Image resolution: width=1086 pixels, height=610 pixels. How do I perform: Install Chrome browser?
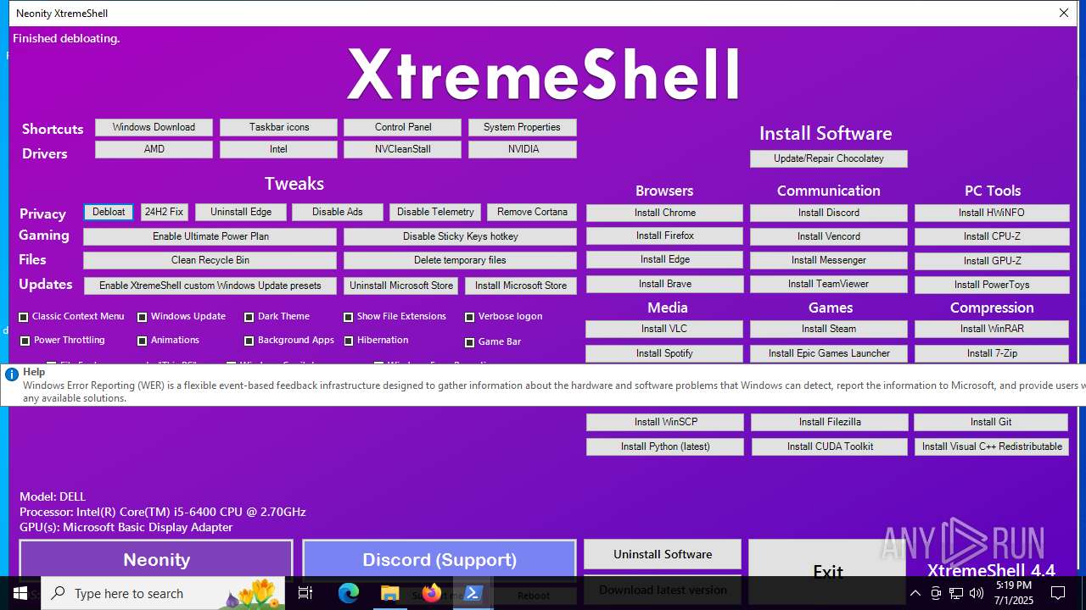click(665, 213)
